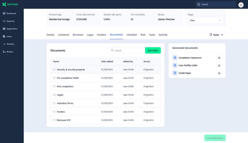Screen dimensions: 248x143
Task: Expand the Stage dropdown
Action: (x=205, y=21)
